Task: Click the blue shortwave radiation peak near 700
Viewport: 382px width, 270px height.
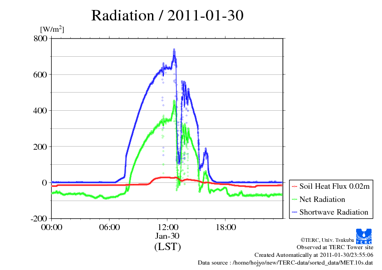Action: [174, 55]
